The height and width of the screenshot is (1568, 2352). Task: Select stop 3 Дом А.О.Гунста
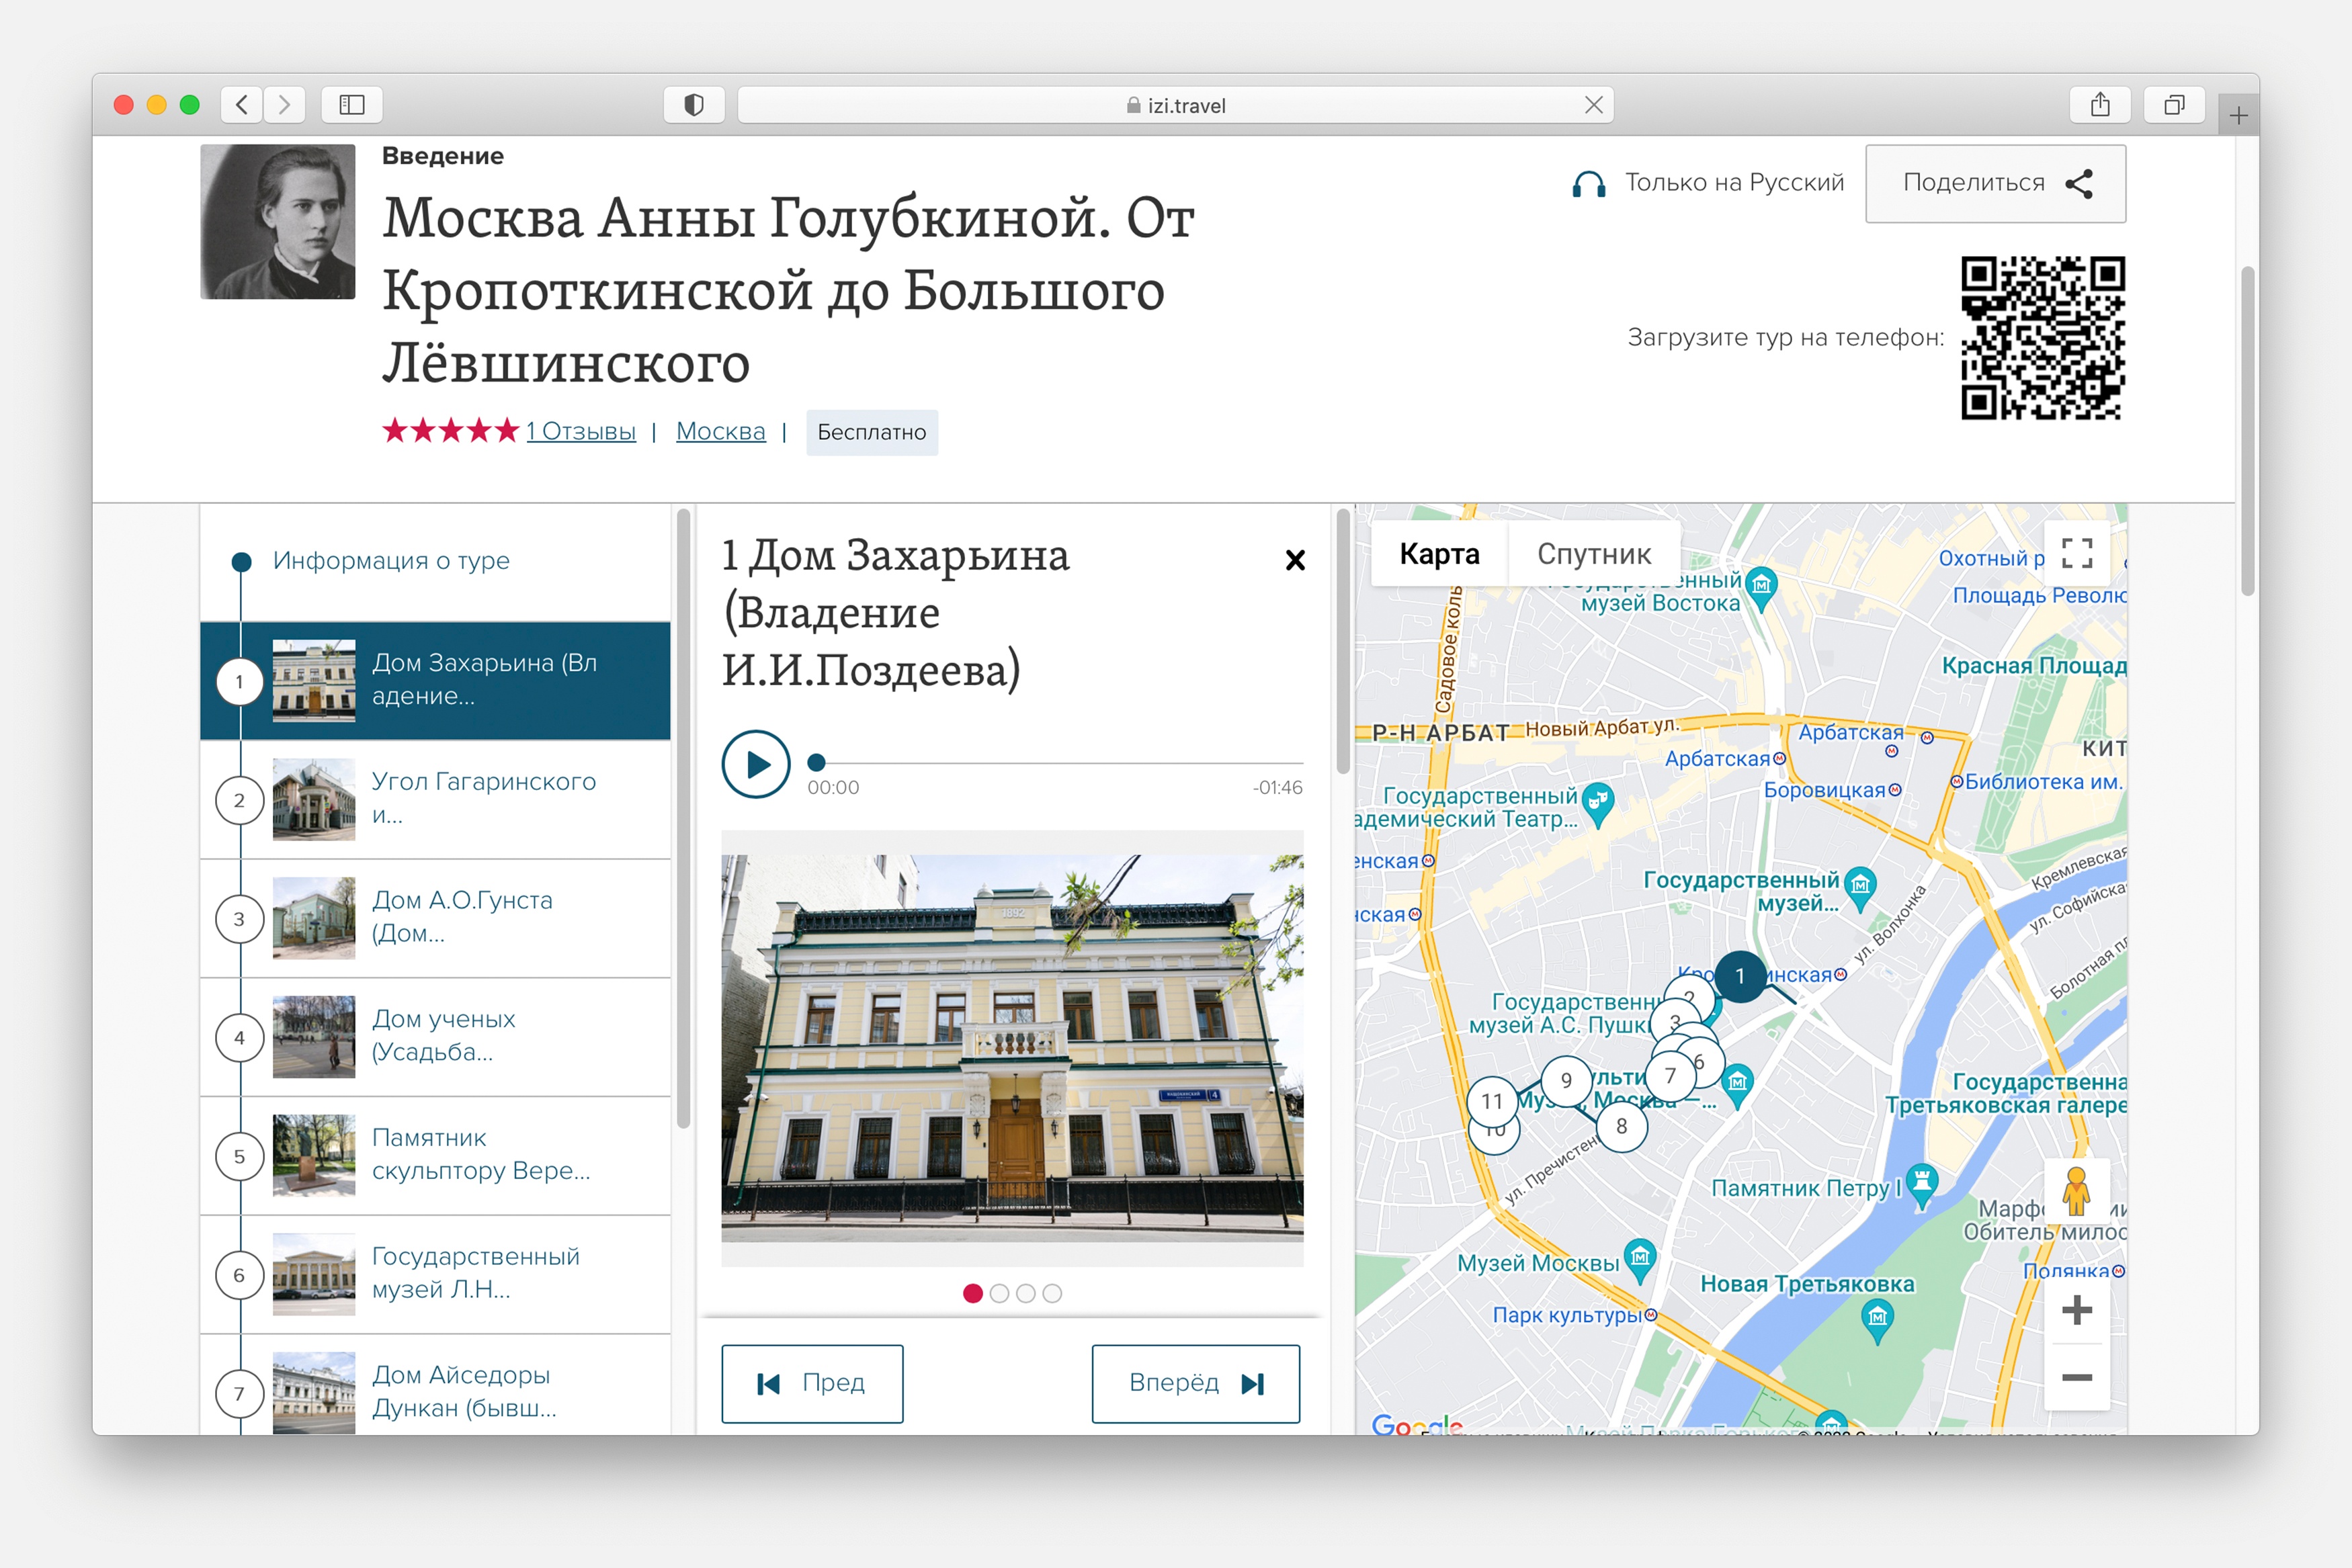point(435,918)
